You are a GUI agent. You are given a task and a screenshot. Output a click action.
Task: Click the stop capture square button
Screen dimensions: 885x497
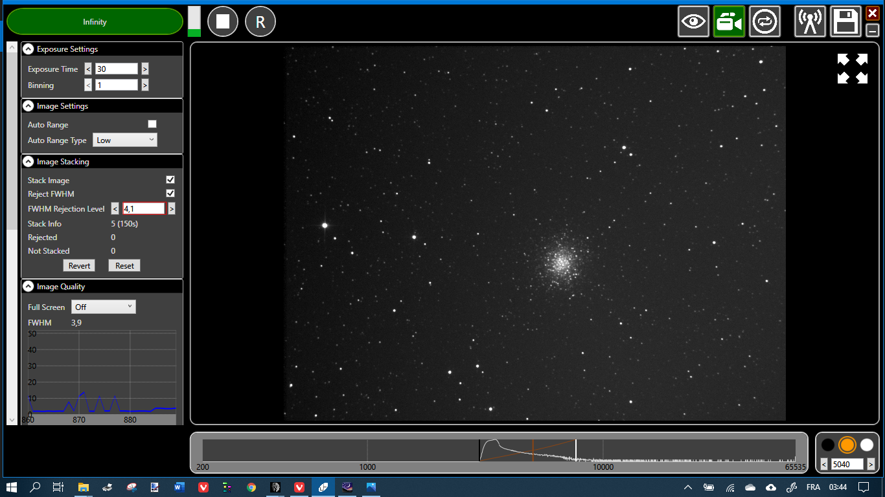(223, 22)
